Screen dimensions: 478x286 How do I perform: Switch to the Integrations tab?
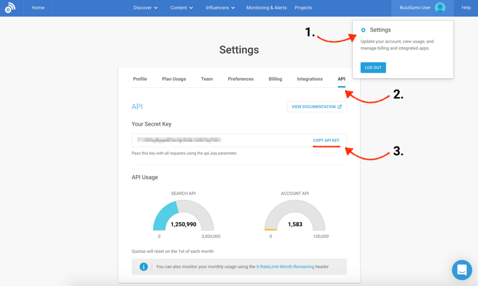pyautogui.click(x=310, y=79)
